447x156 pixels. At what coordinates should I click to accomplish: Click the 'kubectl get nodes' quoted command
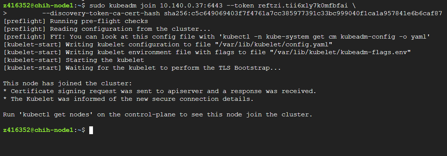[56, 114]
